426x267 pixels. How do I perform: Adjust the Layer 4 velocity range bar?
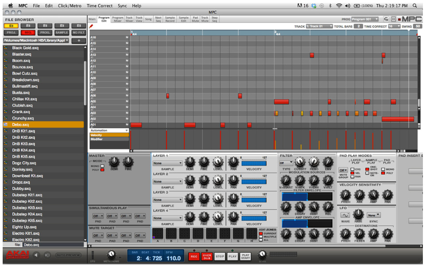[x=254, y=218]
